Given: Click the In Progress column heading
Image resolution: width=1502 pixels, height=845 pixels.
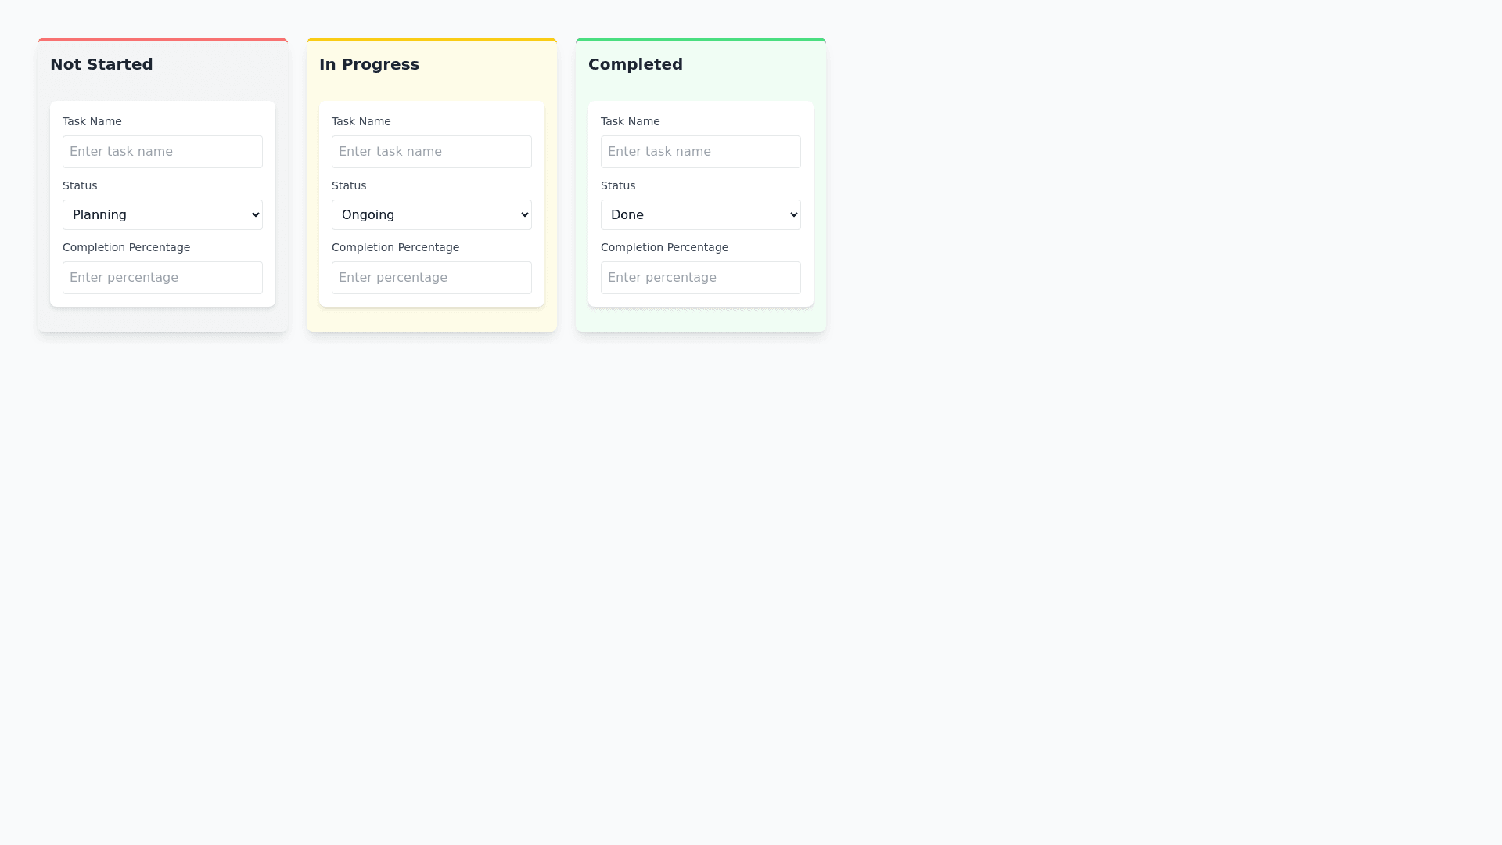Looking at the screenshot, I should (369, 64).
